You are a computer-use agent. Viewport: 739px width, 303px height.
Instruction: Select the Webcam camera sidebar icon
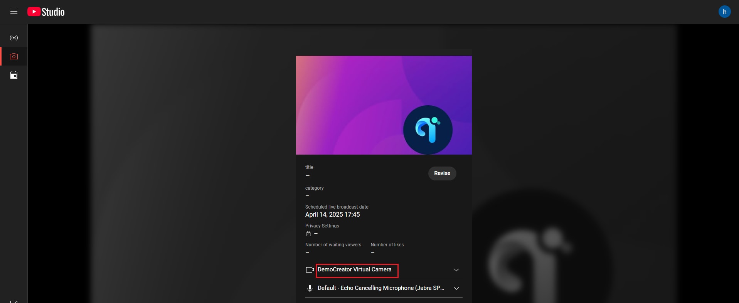(14, 56)
